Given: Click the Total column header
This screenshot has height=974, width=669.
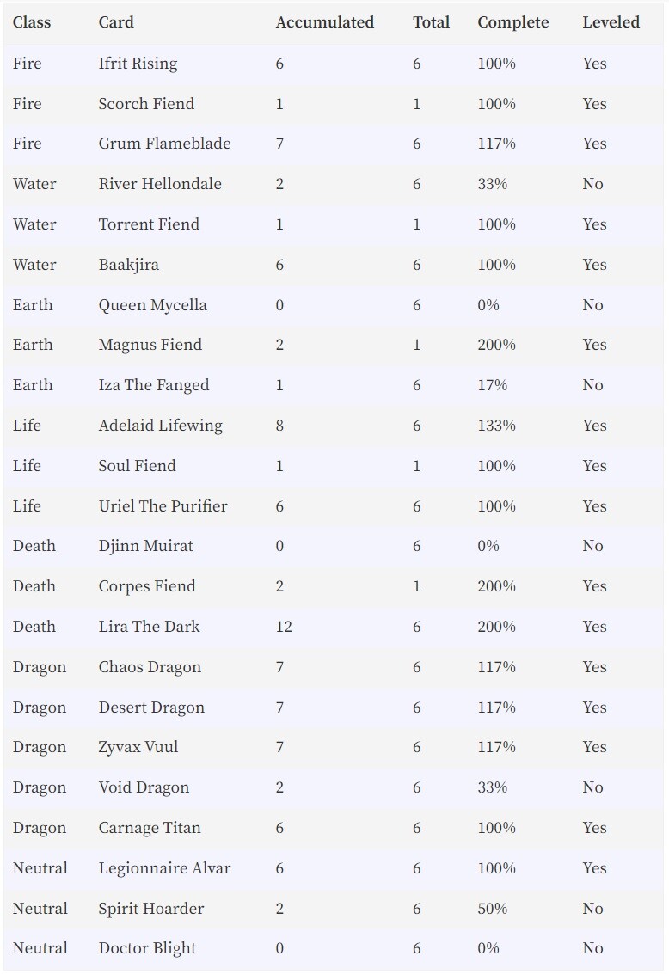Looking at the screenshot, I should click(431, 22).
